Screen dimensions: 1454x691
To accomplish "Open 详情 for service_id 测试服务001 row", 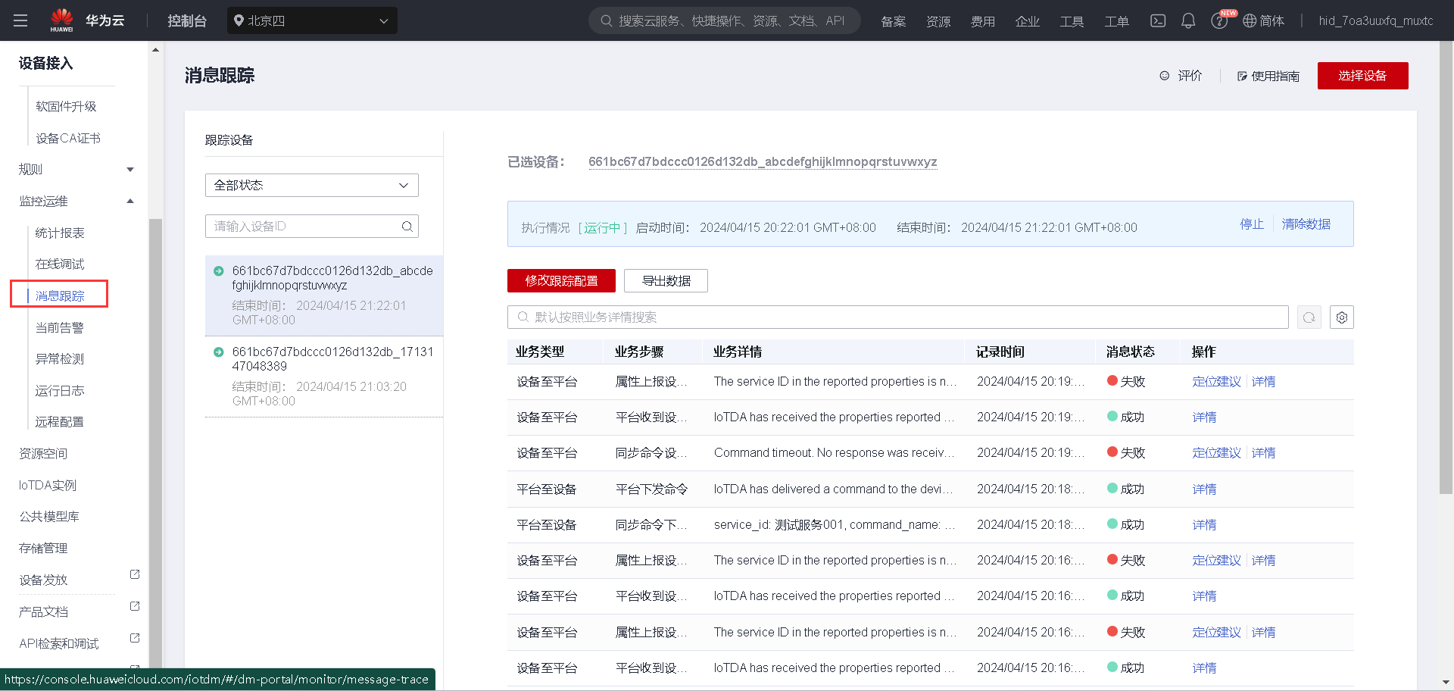I will pos(1204,525).
